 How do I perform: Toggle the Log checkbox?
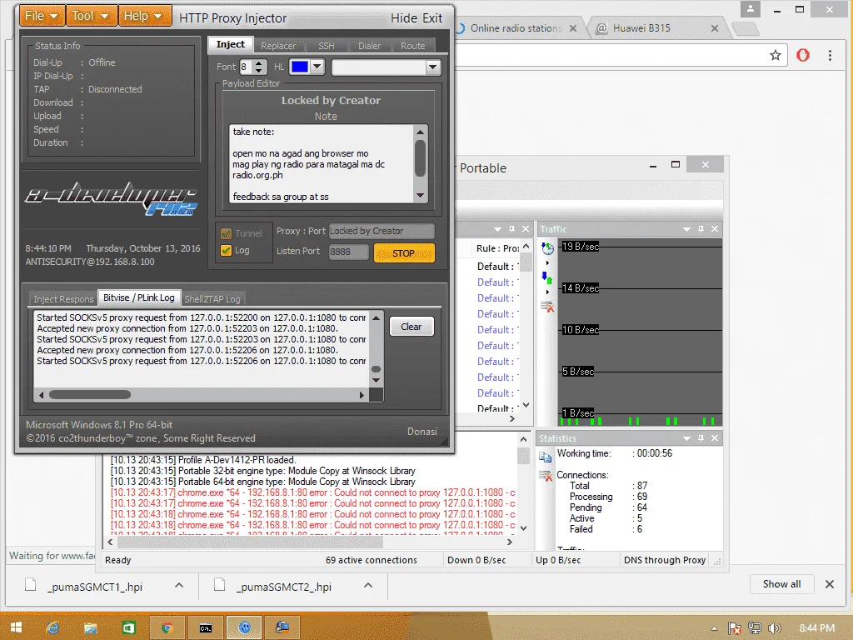click(x=226, y=250)
